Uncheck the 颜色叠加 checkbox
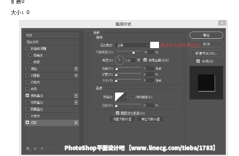 point(27,95)
